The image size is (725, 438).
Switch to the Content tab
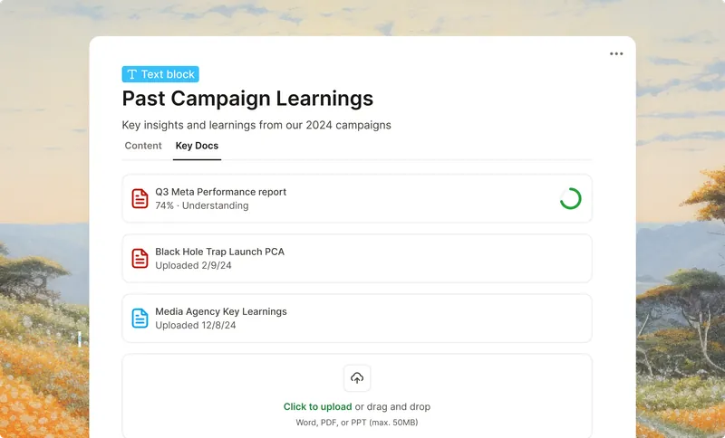[143, 146]
